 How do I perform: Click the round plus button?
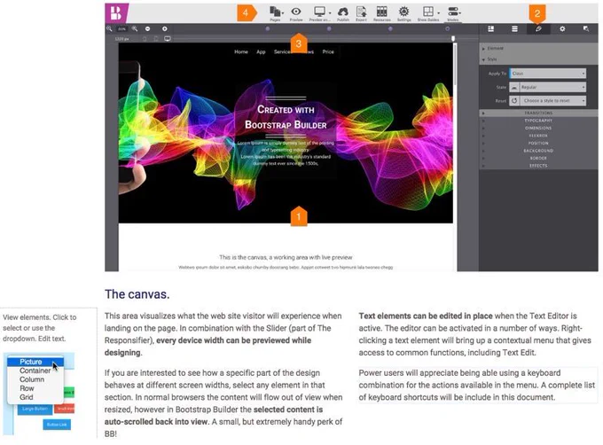click(x=165, y=29)
